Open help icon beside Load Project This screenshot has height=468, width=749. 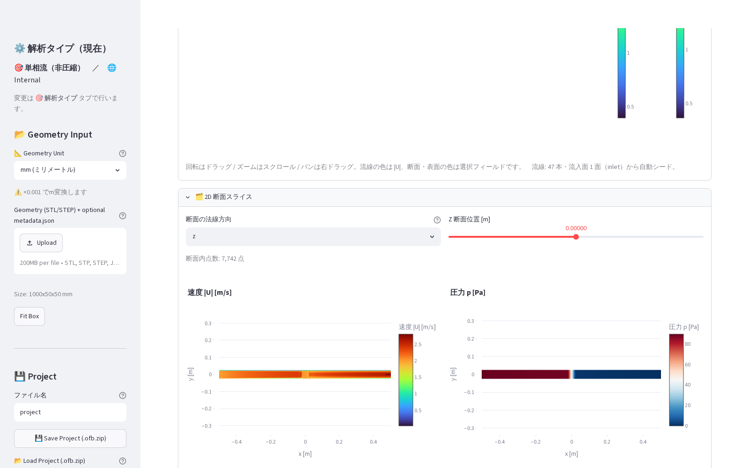123,461
